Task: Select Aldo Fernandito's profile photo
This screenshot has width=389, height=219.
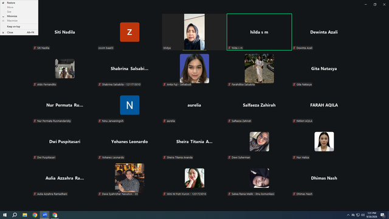Action: pyautogui.click(x=65, y=69)
